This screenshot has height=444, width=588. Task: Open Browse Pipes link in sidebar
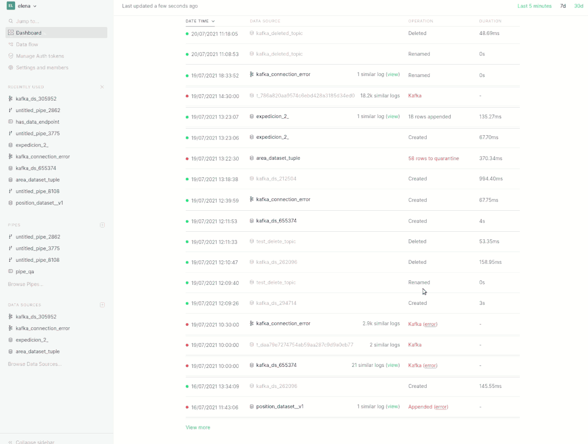point(26,284)
